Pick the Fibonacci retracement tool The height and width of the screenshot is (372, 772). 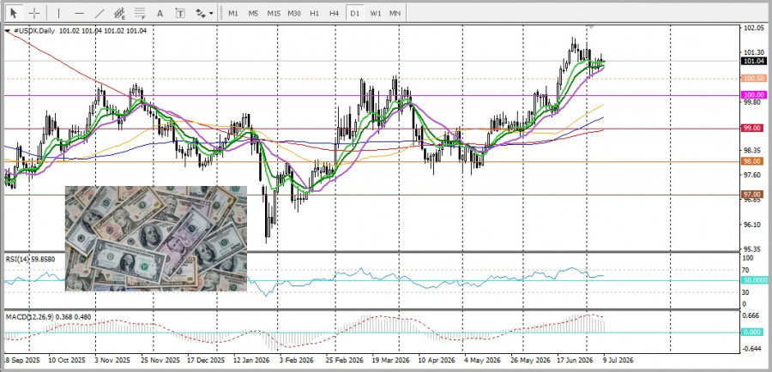click(x=140, y=14)
